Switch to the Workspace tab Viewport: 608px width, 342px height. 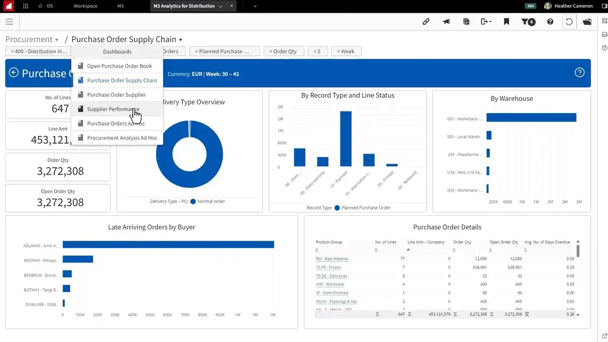86,6
